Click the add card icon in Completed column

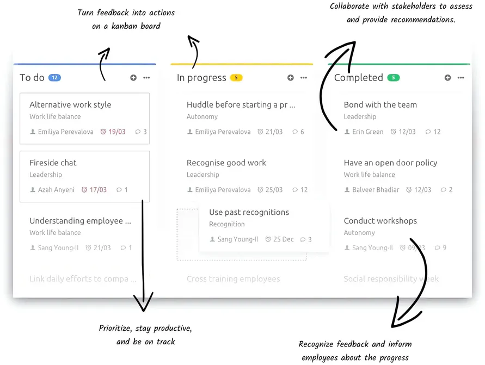point(449,78)
